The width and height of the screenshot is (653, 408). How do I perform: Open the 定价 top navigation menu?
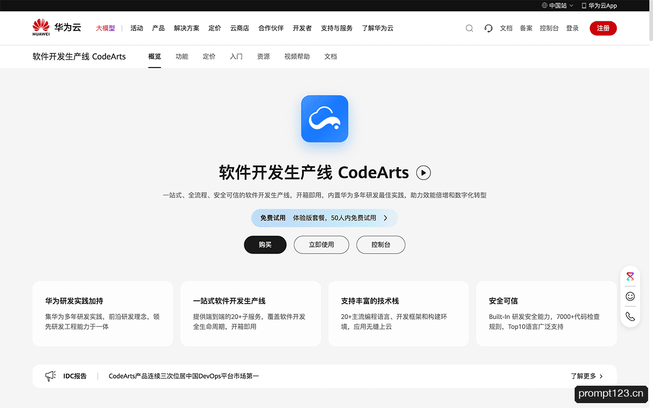215,28
